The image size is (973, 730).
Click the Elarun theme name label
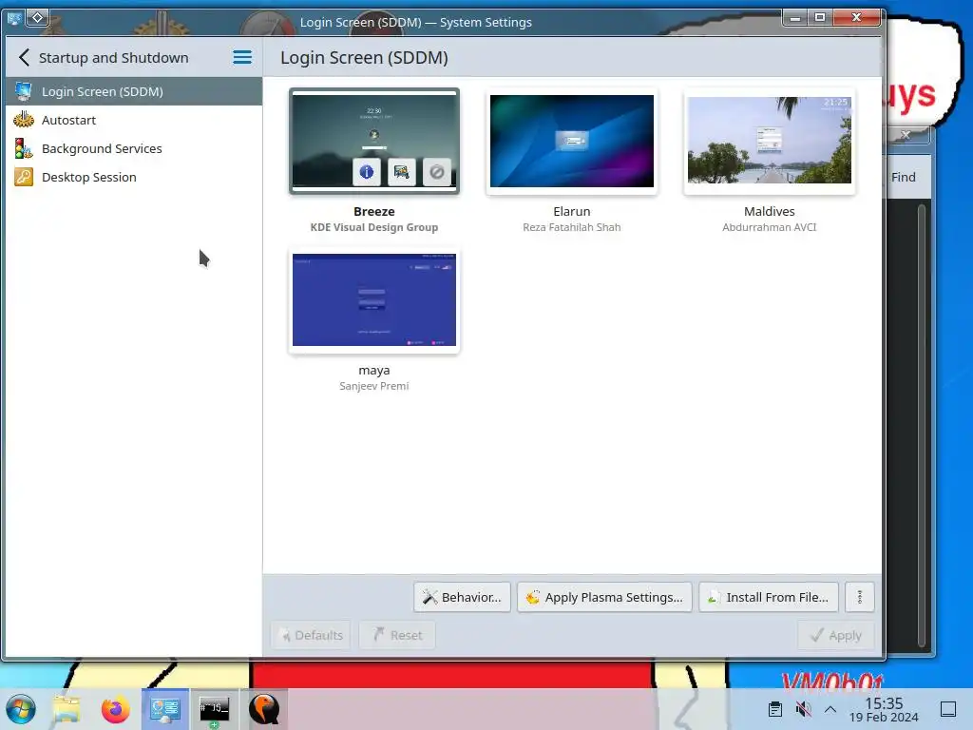[x=571, y=211]
